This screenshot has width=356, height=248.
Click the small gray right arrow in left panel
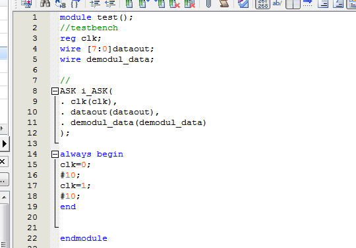pos(2,128)
